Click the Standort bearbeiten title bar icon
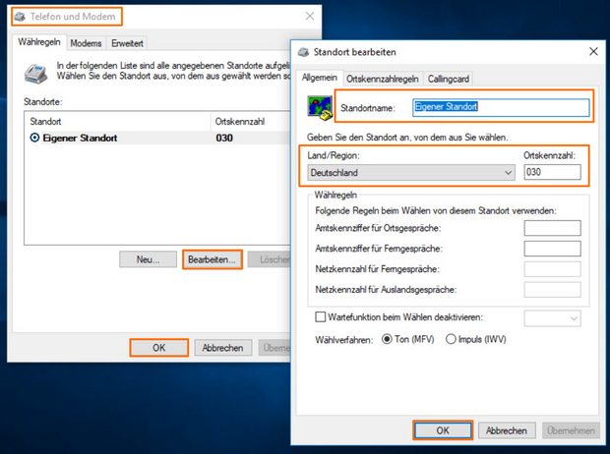Viewport: 610px width, 454px height. tap(304, 50)
